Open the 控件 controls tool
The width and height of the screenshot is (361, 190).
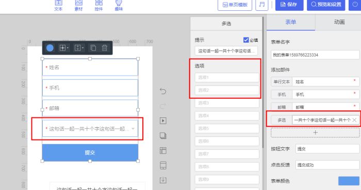(x=99, y=6)
